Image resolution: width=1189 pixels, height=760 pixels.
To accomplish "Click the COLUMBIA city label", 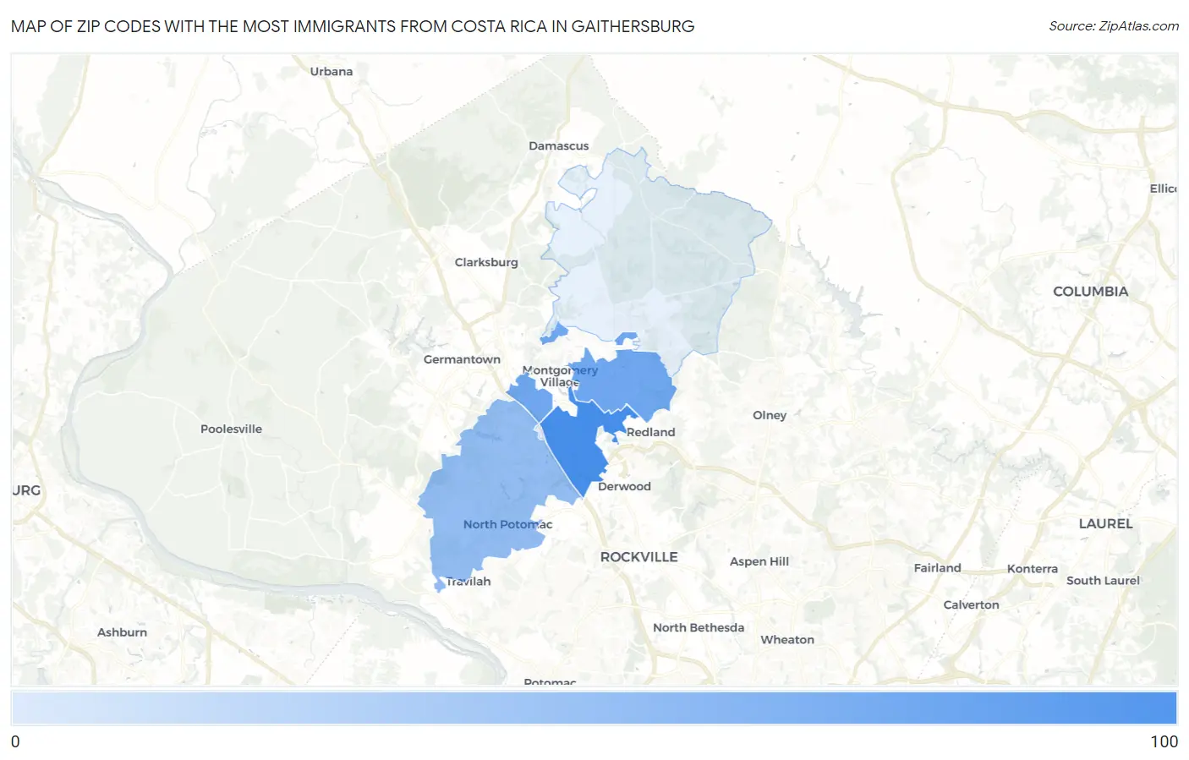I will coord(1090,292).
